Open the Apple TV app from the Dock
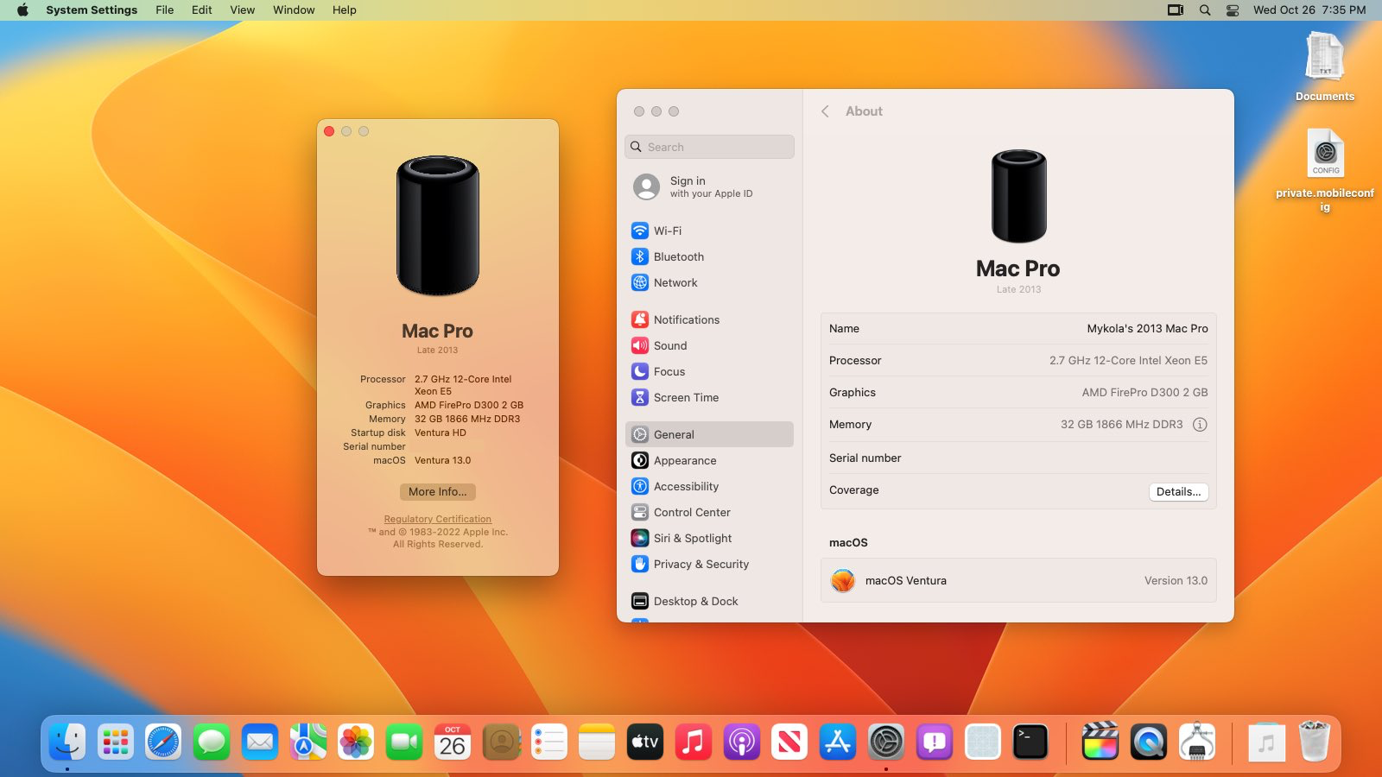The height and width of the screenshot is (777, 1382). [x=645, y=742]
